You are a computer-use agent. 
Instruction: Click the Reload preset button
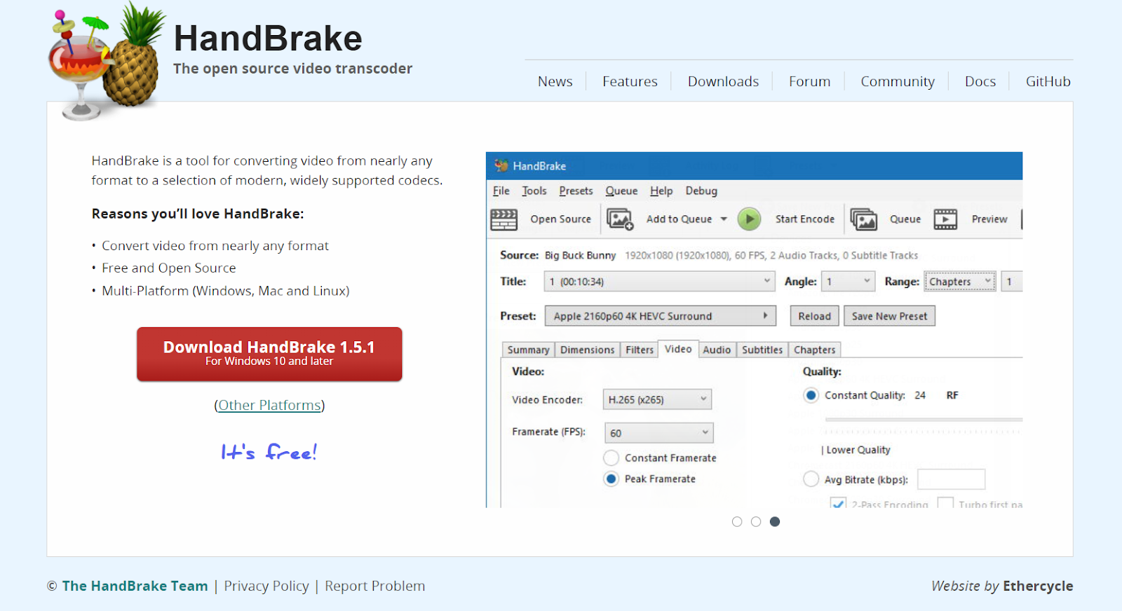point(814,316)
